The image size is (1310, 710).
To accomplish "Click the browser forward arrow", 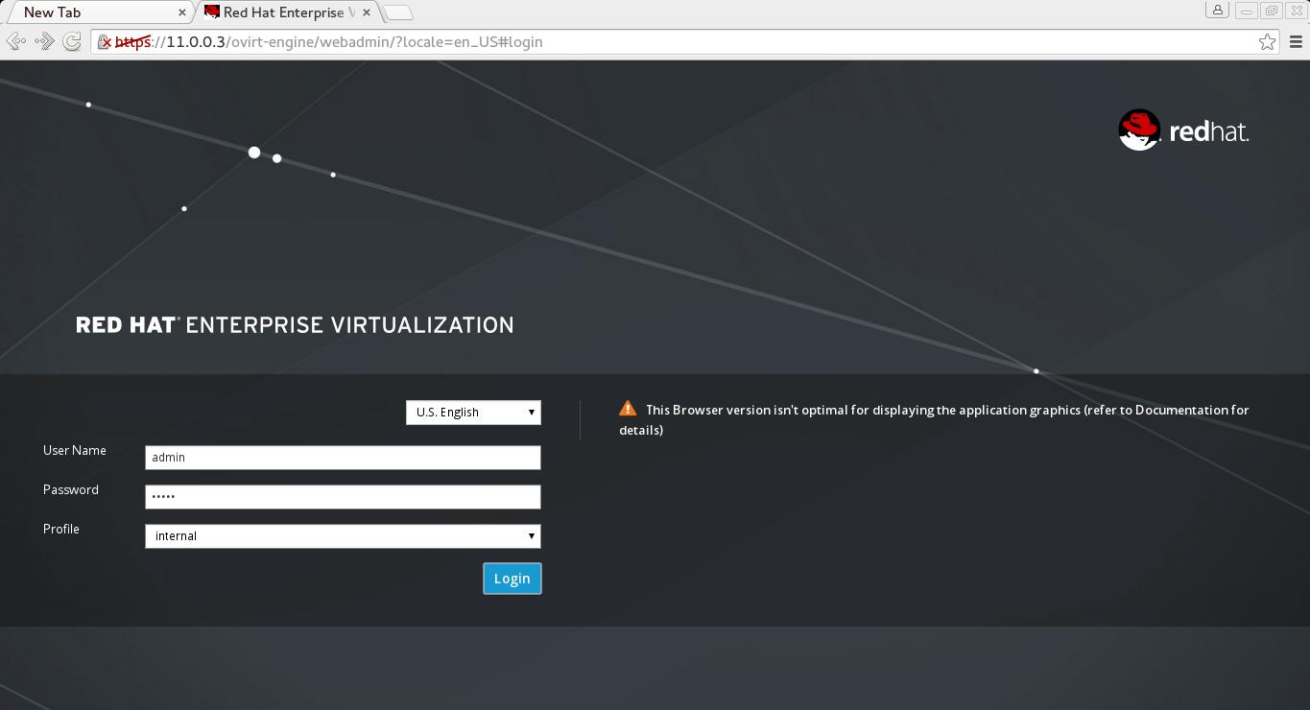I will (44, 41).
